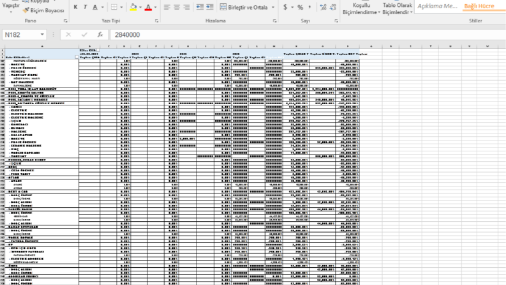Open Koşullu Biçimlendirme menu

361,9
